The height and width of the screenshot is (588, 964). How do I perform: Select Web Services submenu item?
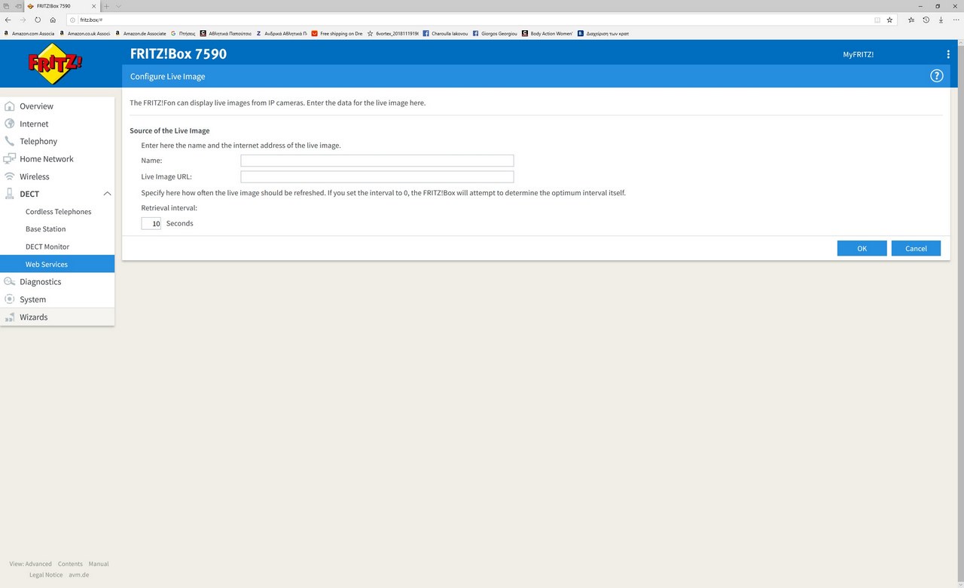tap(57, 264)
